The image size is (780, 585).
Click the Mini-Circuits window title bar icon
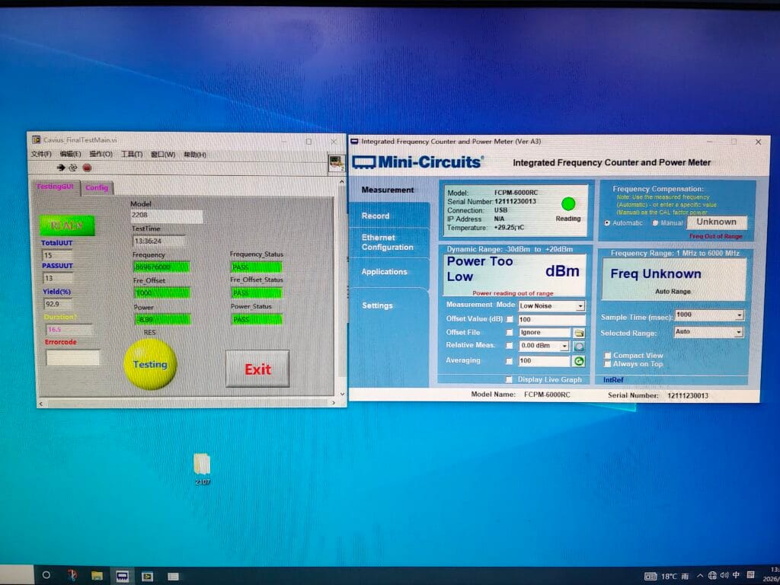coord(355,141)
